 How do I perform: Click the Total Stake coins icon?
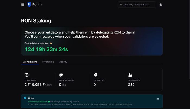[x=27, y=75]
